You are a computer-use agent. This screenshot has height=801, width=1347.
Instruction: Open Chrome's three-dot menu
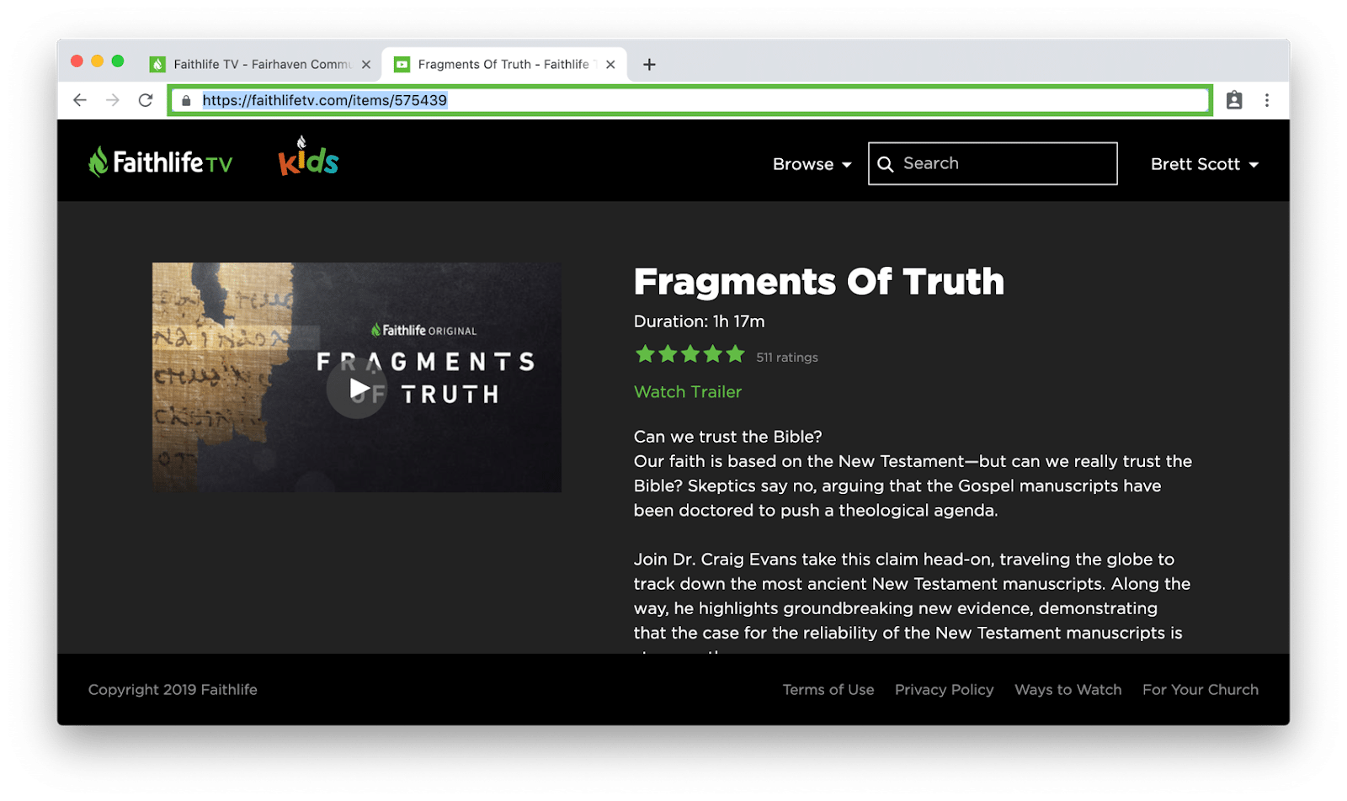point(1267,100)
